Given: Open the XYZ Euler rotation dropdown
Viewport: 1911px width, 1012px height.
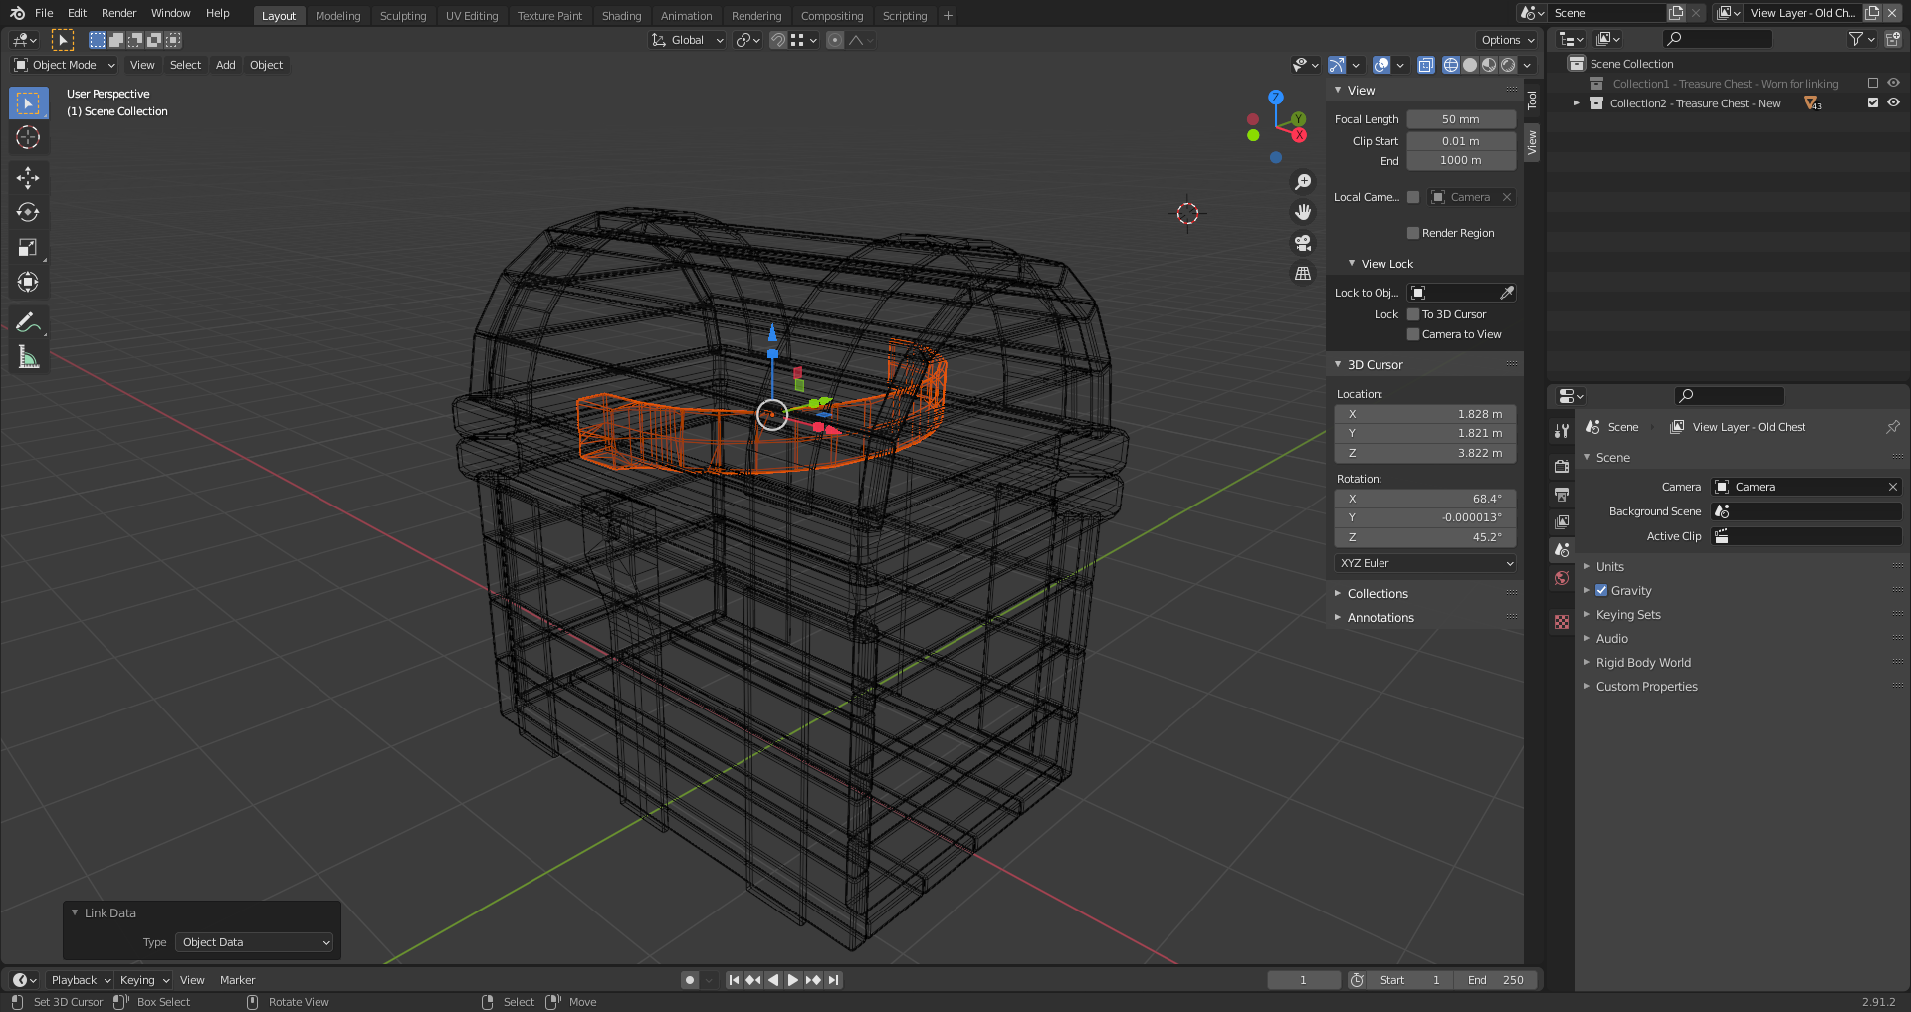Looking at the screenshot, I should [x=1424, y=563].
